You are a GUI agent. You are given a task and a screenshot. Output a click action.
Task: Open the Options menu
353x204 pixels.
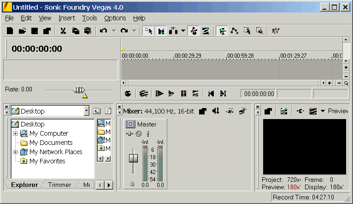(x=115, y=18)
